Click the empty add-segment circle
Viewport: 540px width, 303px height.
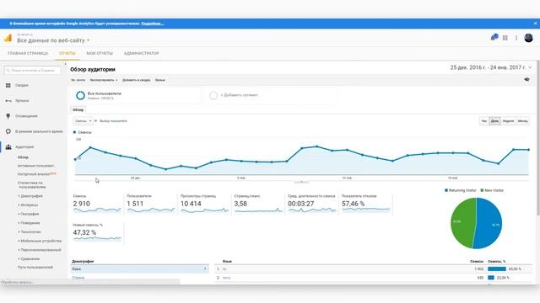click(213, 95)
